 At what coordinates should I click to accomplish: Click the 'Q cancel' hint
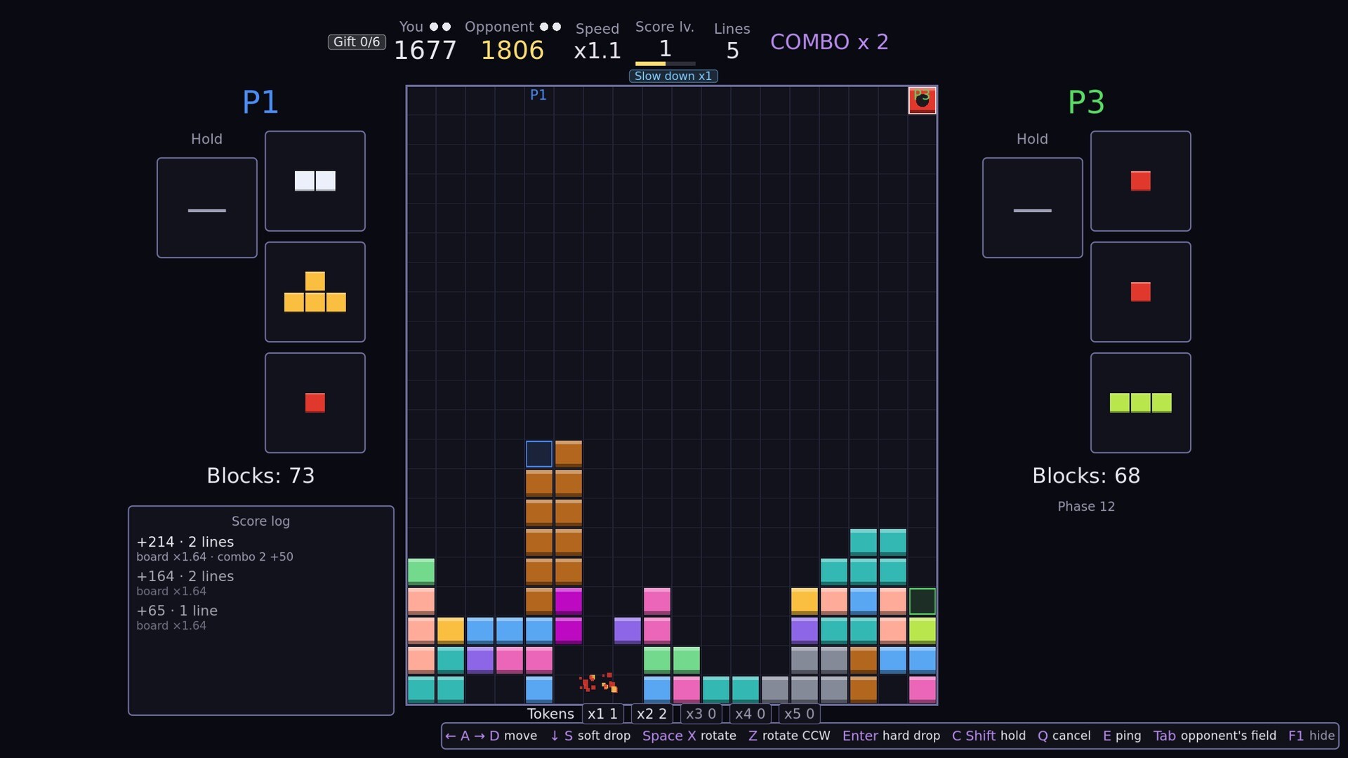point(1064,736)
